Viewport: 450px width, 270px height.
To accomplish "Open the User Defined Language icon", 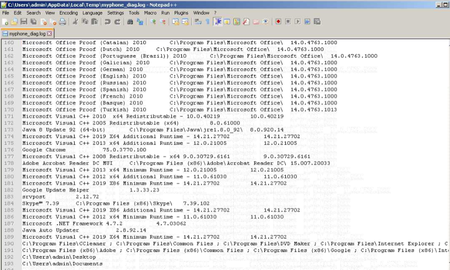I will [x=227, y=22].
